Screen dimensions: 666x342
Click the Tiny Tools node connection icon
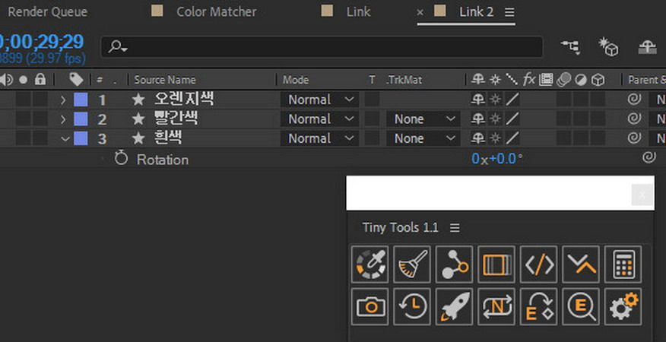click(x=454, y=264)
